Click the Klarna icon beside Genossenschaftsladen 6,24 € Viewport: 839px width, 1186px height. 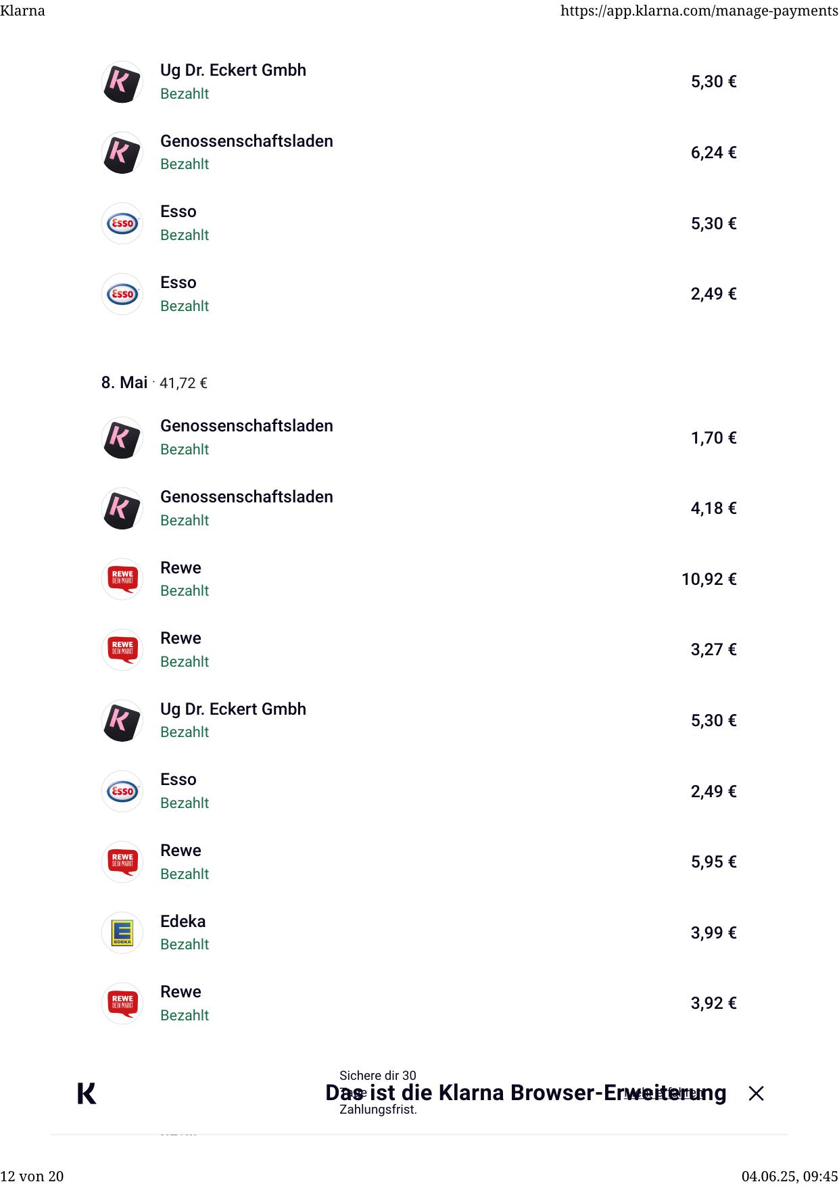click(122, 153)
